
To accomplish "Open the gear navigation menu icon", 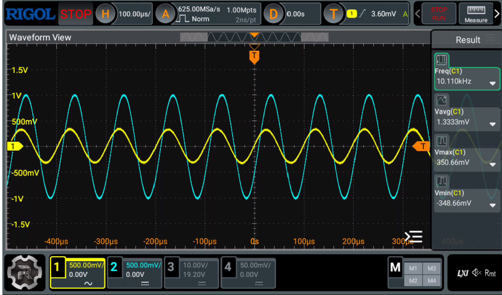I will tap(24, 273).
